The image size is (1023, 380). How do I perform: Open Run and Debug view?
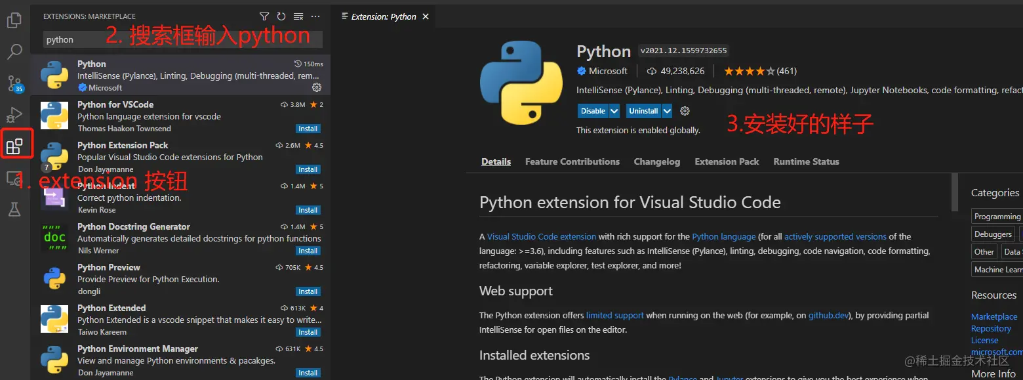click(x=14, y=115)
